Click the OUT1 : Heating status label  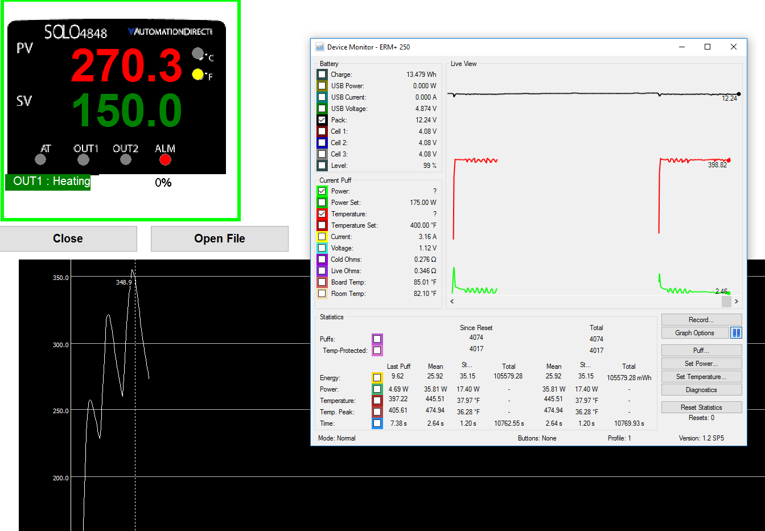pos(48,182)
